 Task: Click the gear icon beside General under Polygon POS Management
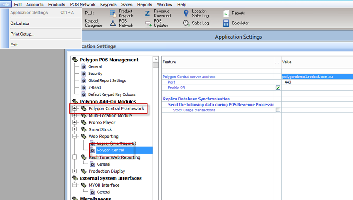pos(84,67)
